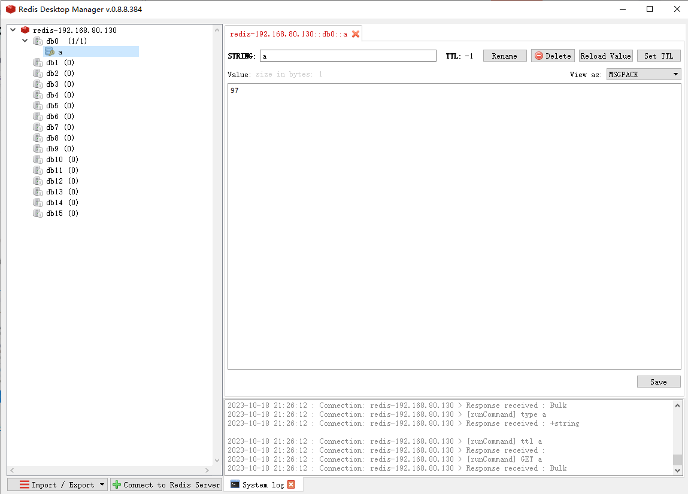
Task: Minimize the Redis Desktop Manager window
Action: pyautogui.click(x=623, y=9)
